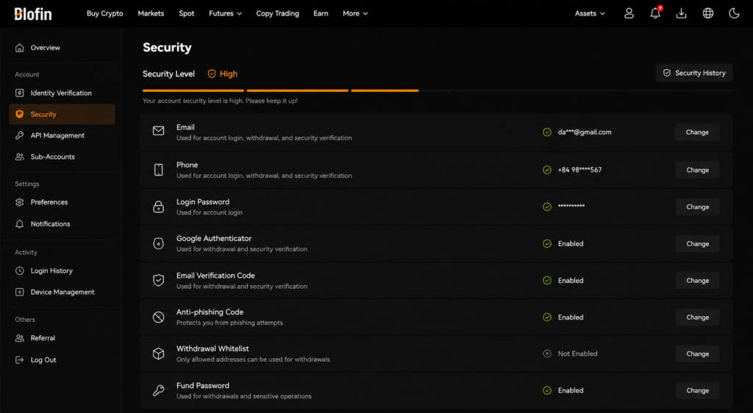The width and height of the screenshot is (753, 413).
Task: Change the Email Verification Code setting
Action: tap(697, 281)
